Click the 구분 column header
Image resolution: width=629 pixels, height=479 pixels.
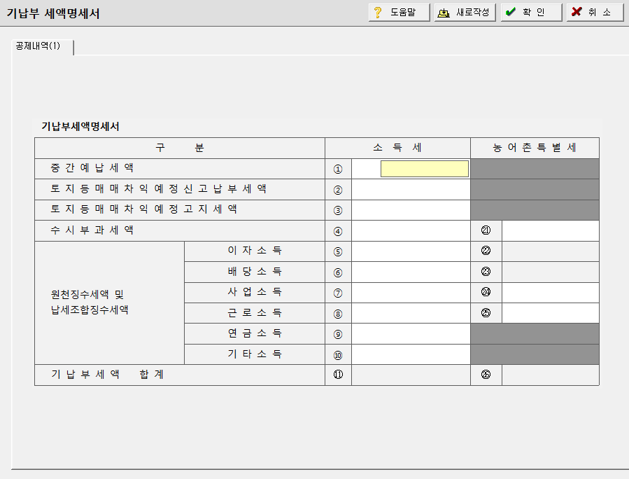[180, 148]
